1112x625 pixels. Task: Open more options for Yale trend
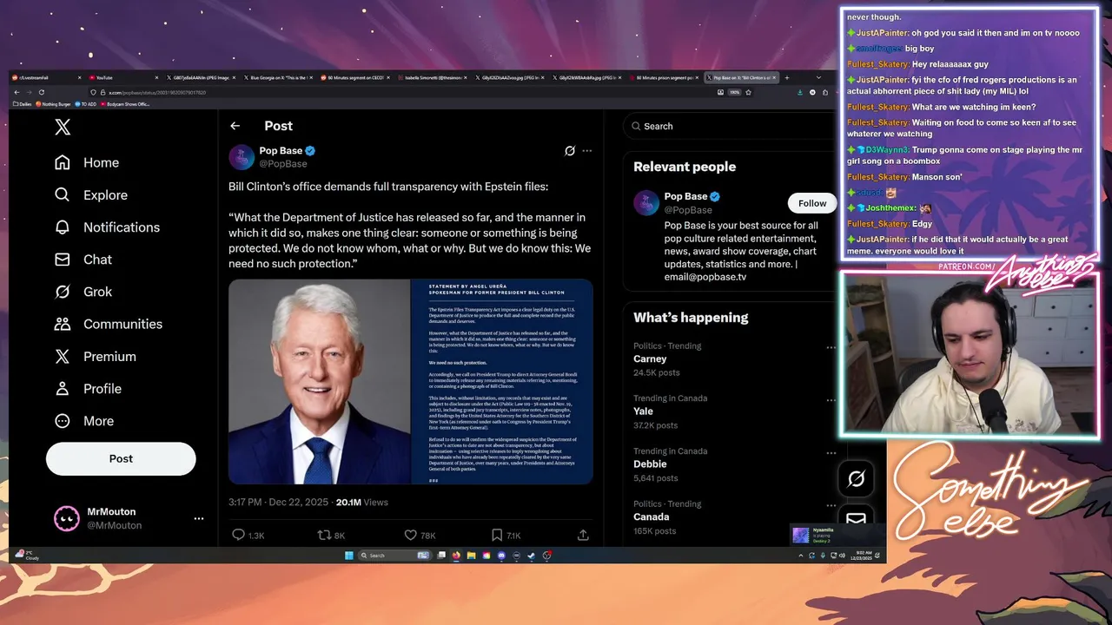click(831, 400)
